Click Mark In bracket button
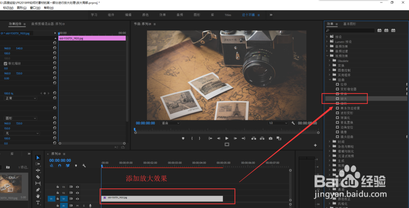This screenshot has height=208, width=409. point(192,139)
